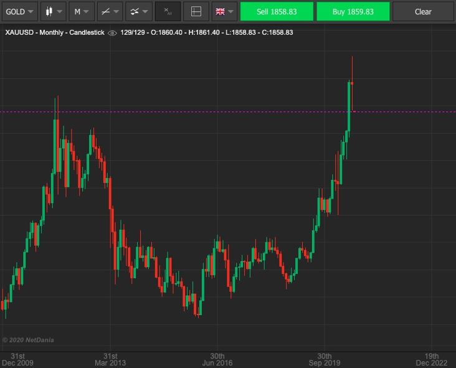Open the GOLD instrument dropdown
Viewport: 456px width, 368px height.
(x=20, y=11)
